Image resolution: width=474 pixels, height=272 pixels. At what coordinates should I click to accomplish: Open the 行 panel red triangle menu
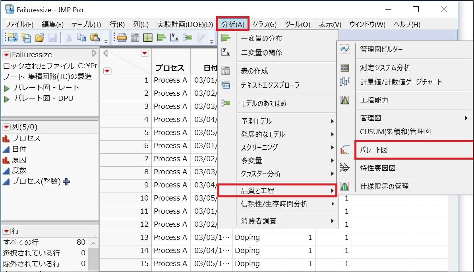pos(6,231)
